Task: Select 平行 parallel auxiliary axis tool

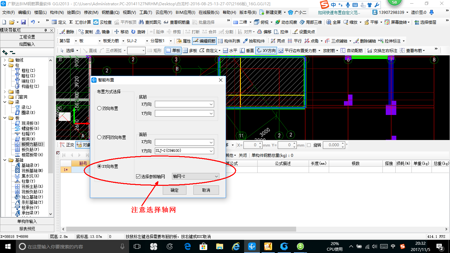Action: point(295,41)
